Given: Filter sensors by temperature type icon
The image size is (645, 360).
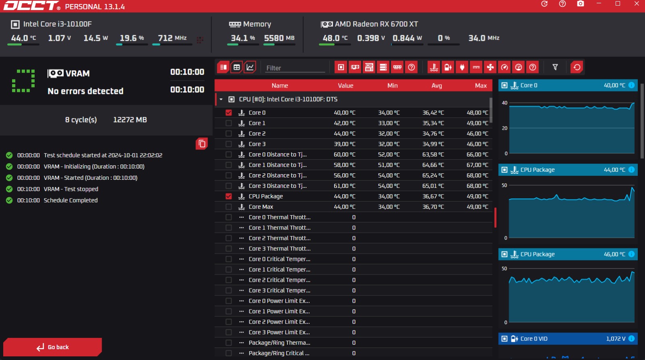Looking at the screenshot, I should [434, 67].
